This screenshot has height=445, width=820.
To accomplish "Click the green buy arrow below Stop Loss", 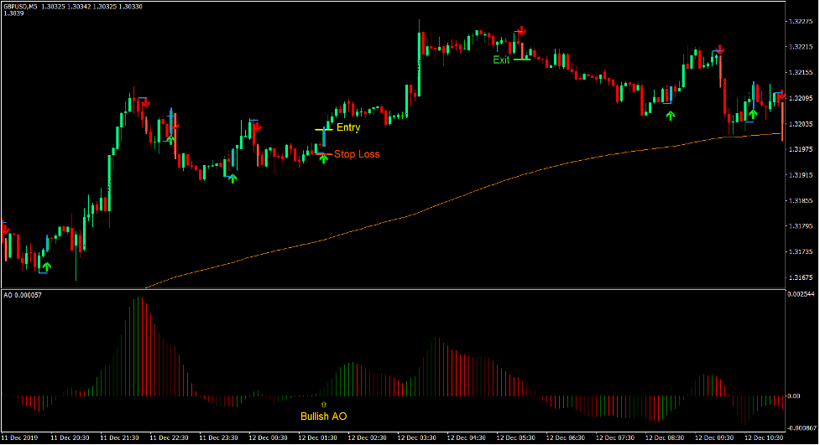I will pos(323,159).
